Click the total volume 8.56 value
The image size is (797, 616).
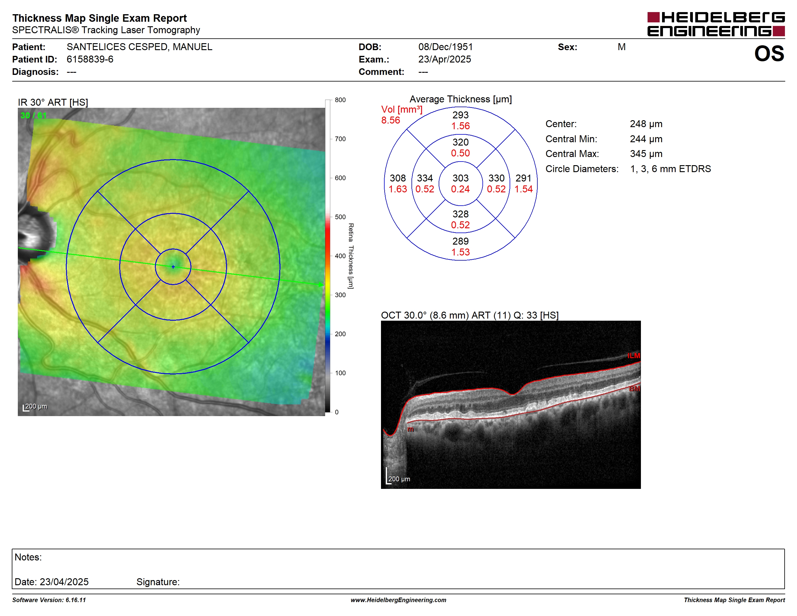[390, 120]
